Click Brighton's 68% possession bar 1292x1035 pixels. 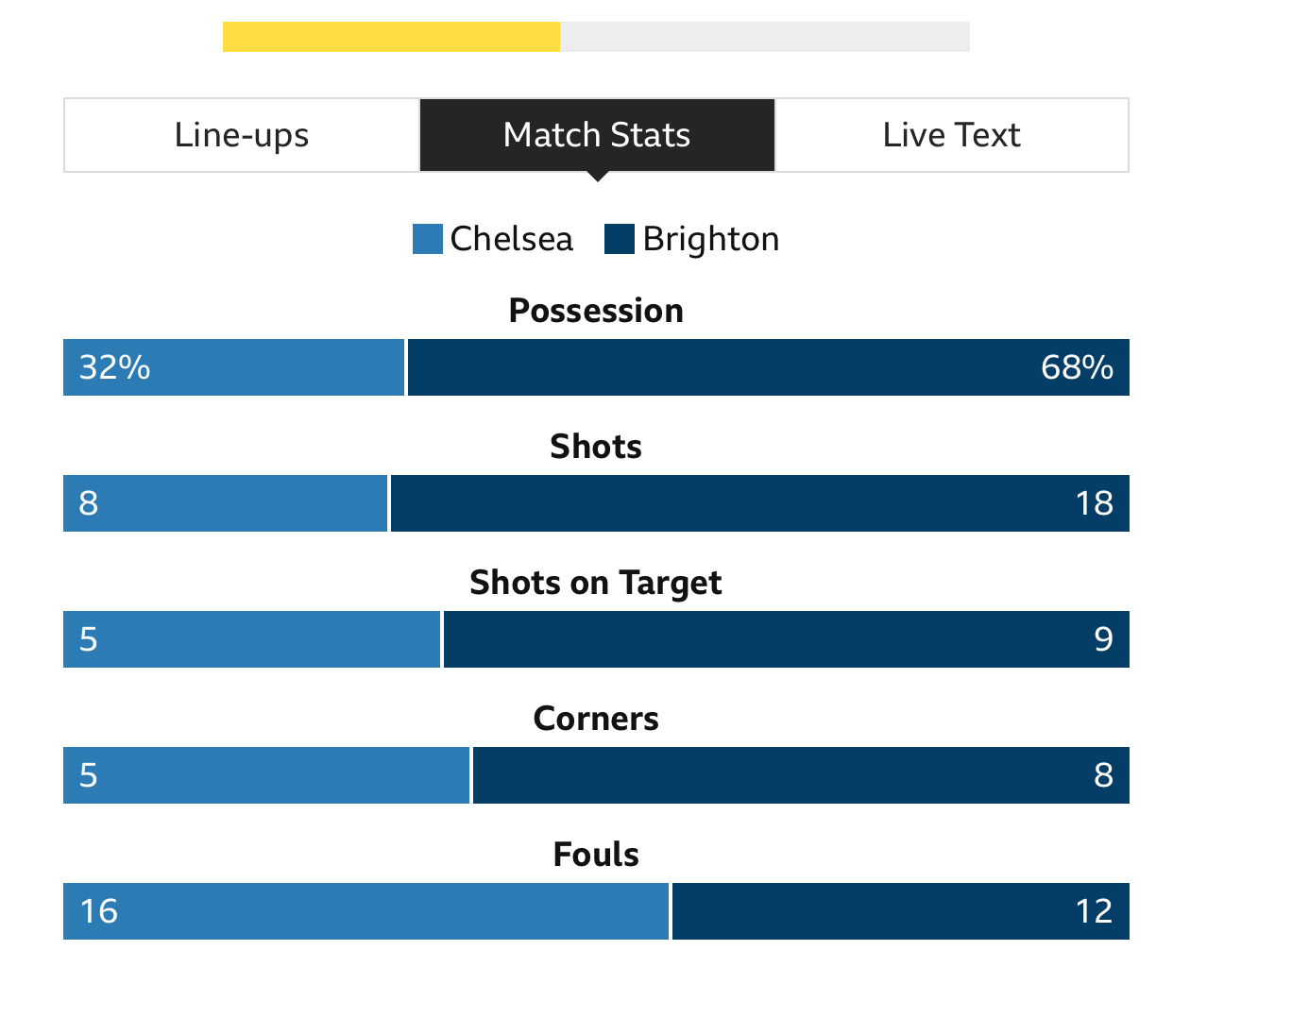point(769,367)
